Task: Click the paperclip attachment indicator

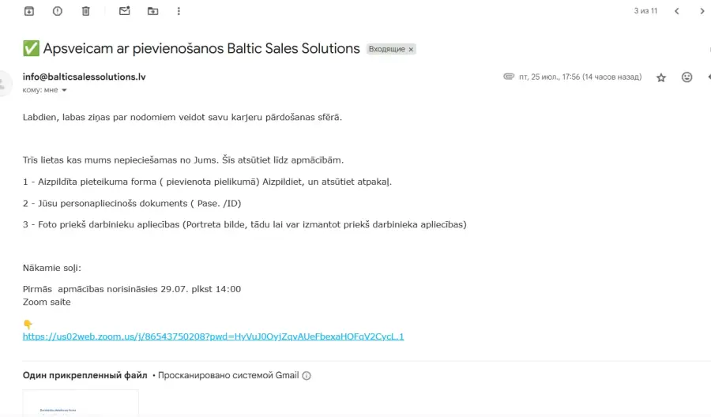Action: pyautogui.click(x=509, y=77)
